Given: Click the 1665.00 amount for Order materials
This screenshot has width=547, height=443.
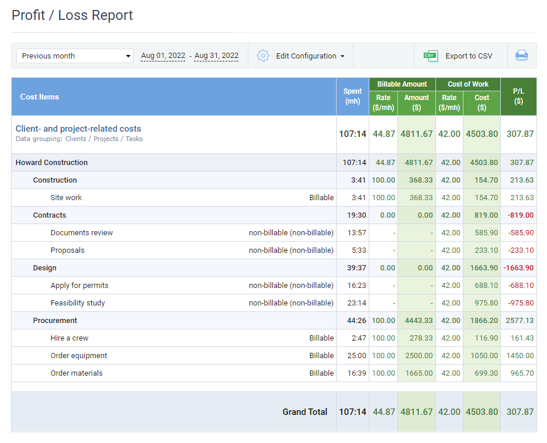Looking at the screenshot, I should pos(419,373).
